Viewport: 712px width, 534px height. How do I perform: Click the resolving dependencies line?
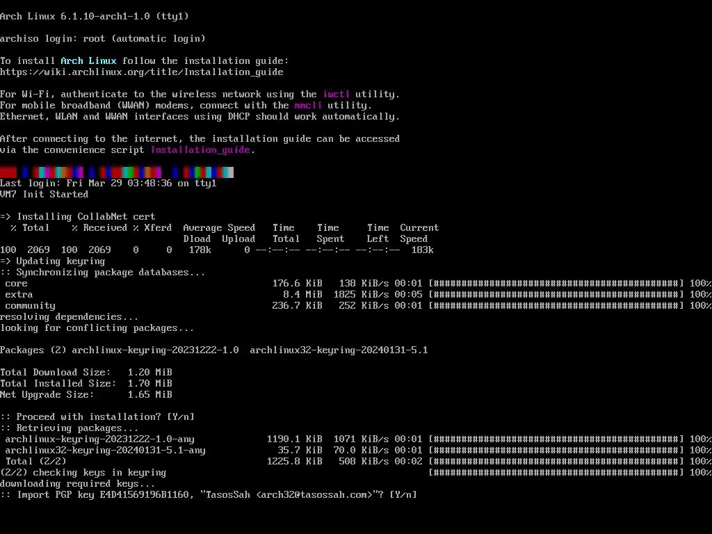pos(69,316)
